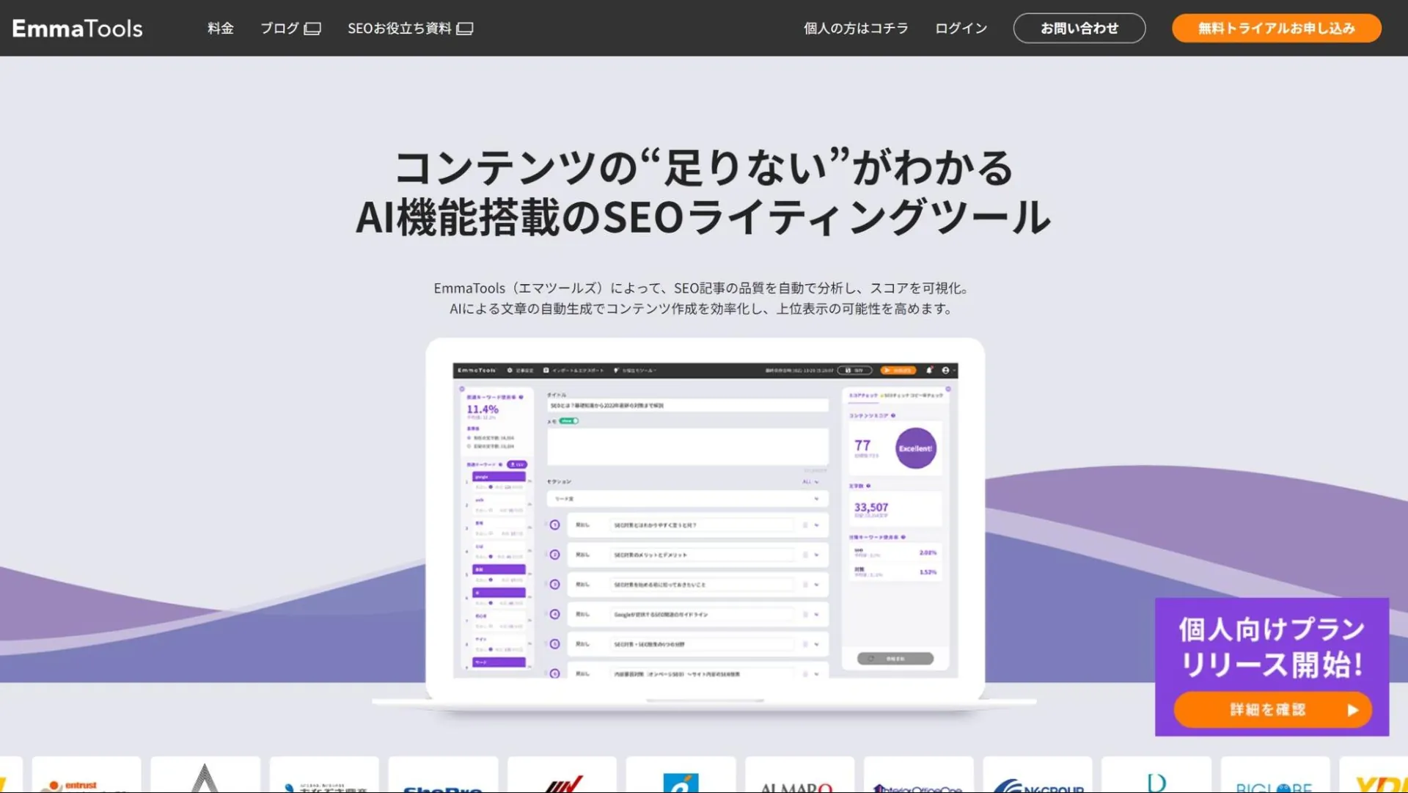Click the orange 無料トライアルお申し込み button
The width and height of the screenshot is (1408, 793).
click(1276, 28)
